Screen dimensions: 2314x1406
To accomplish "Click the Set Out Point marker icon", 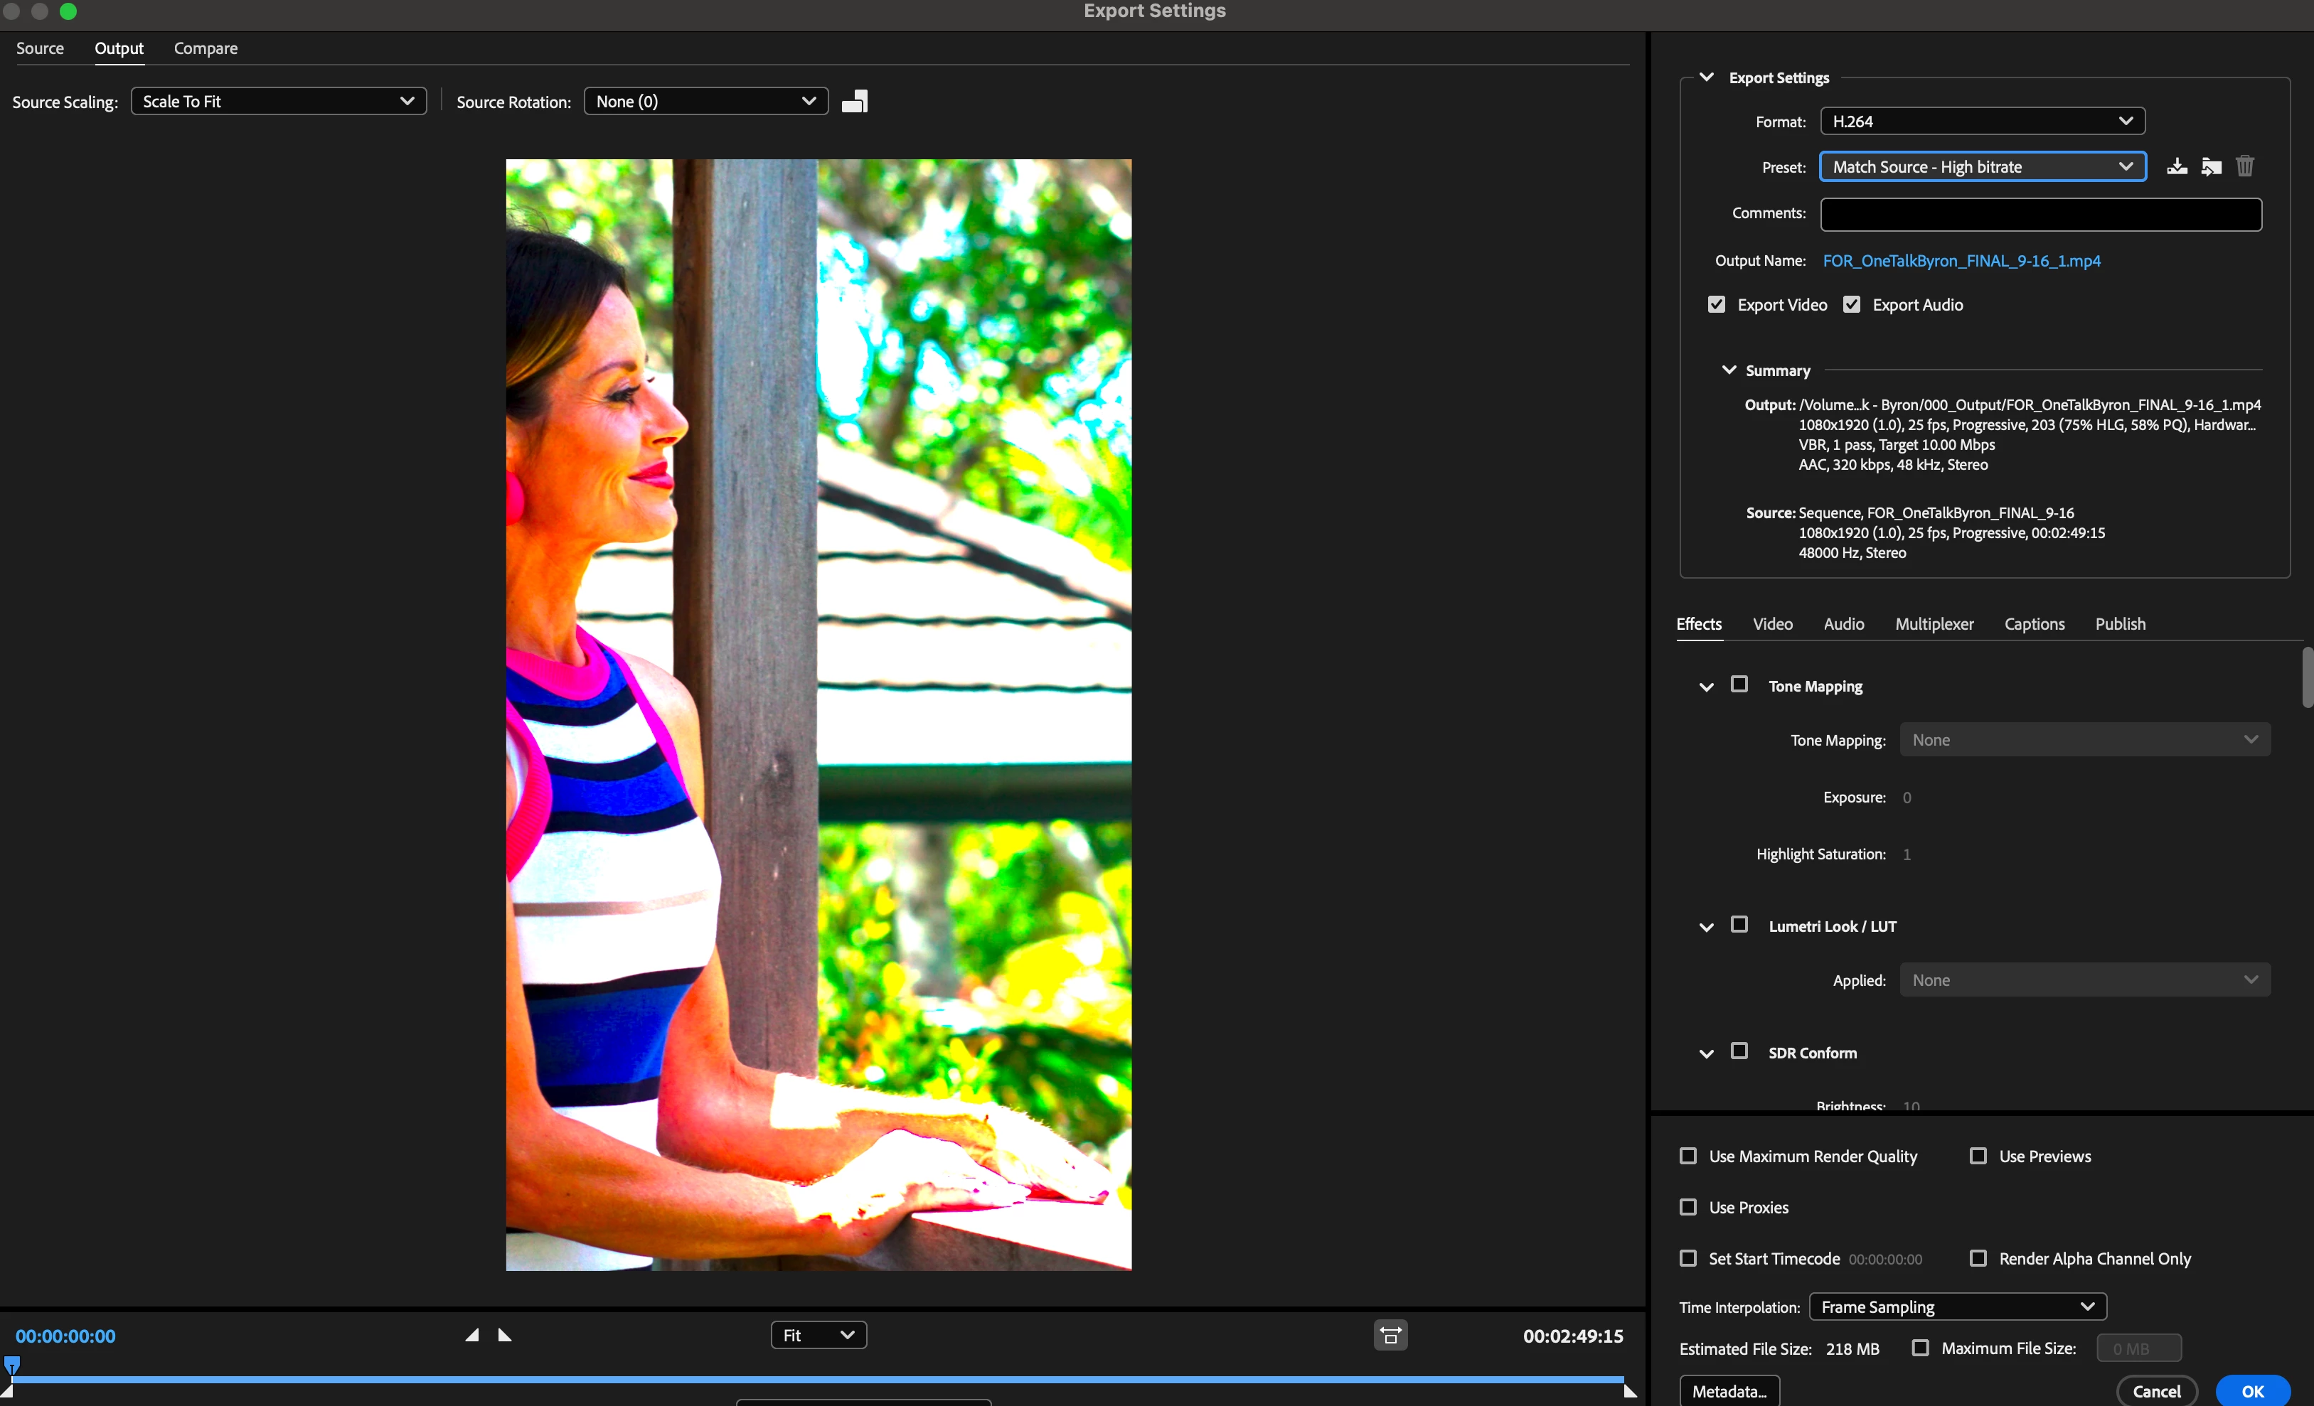I will [504, 1335].
